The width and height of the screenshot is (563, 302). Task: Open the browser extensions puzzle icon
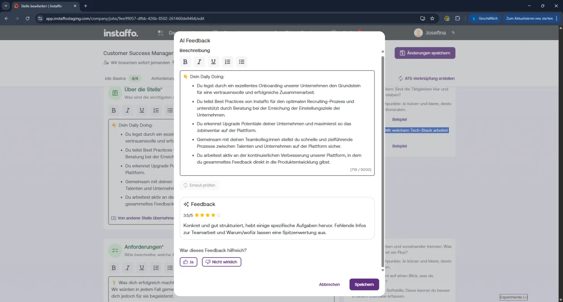[x=457, y=18]
